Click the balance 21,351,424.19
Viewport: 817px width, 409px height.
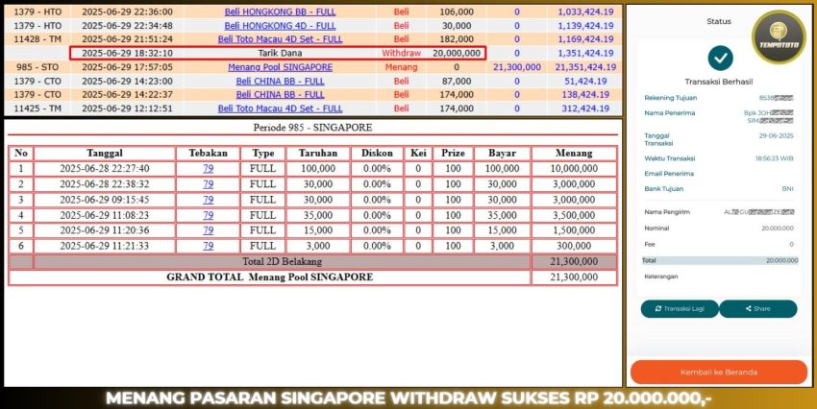[585, 67]
